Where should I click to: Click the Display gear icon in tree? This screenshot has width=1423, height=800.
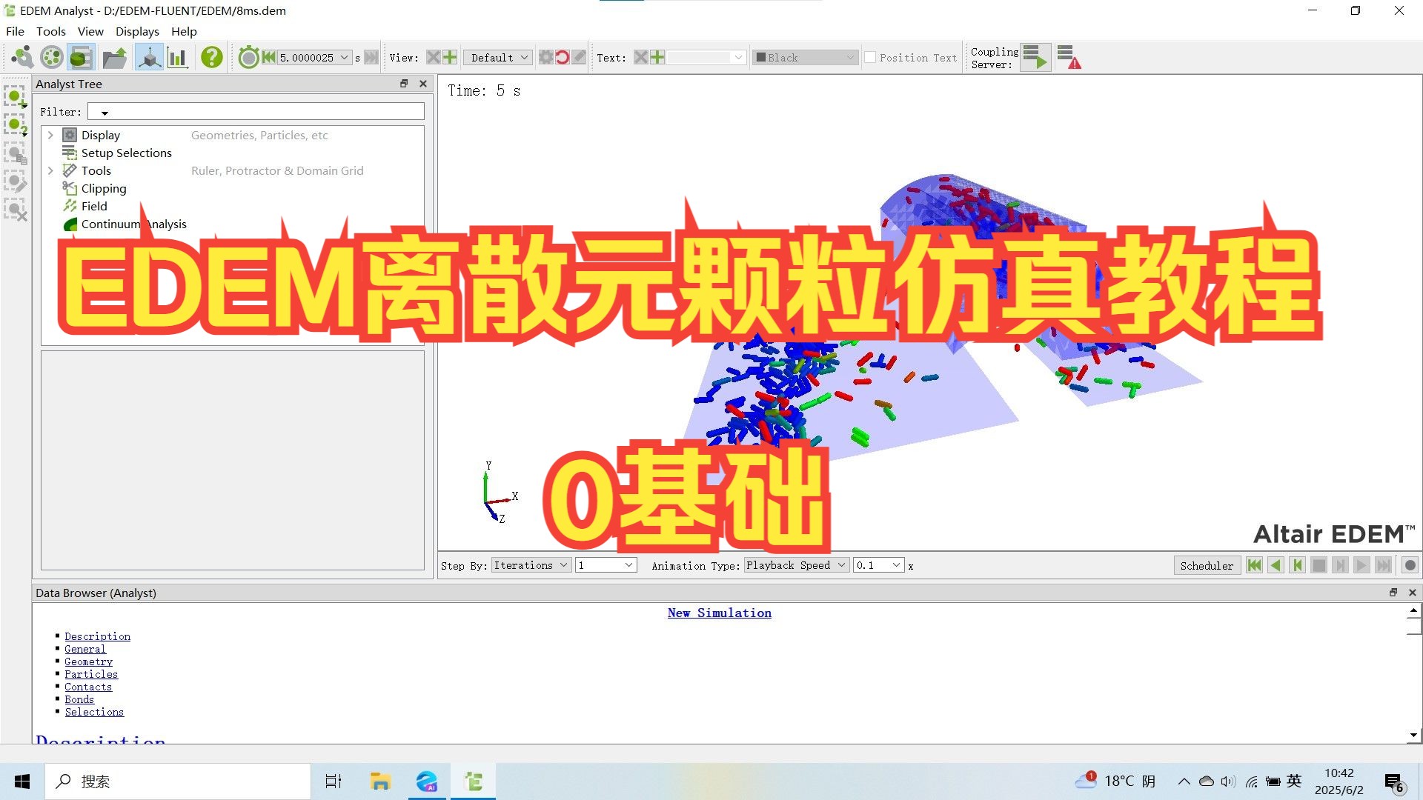[70, 135]
